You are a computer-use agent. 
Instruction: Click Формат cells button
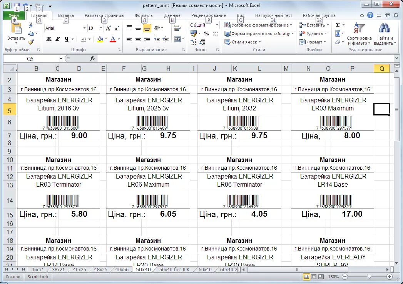[x=313, y=42]
